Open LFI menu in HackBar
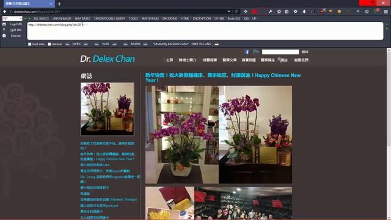Image resolution: width=391 pixels, height=220 pixels. pos(254,18)
